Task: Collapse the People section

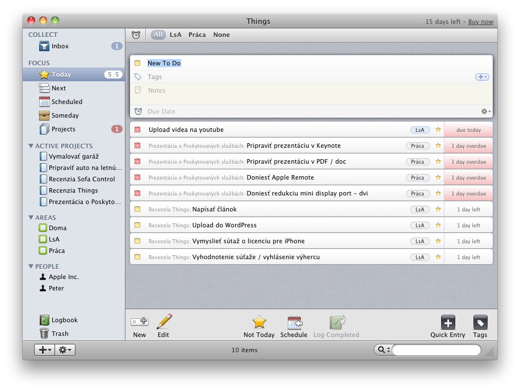Action: (31, 266)
